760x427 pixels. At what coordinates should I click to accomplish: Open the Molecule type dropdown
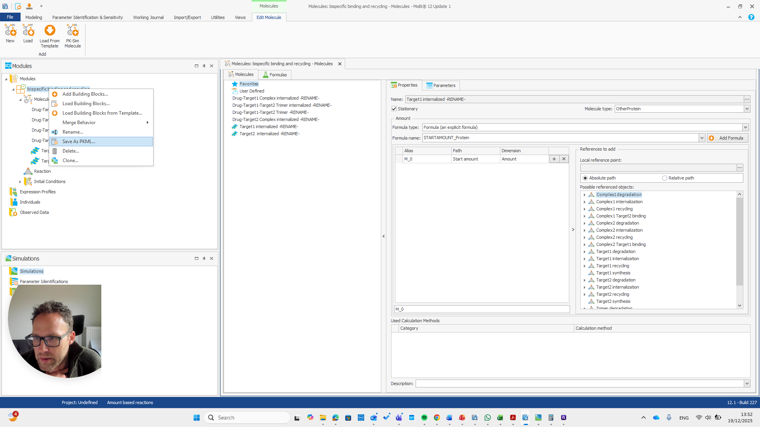pyautogui.click(x=747, y=109)
